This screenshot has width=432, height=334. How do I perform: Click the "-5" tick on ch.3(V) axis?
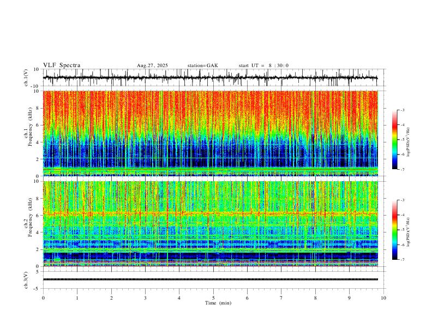37,289
